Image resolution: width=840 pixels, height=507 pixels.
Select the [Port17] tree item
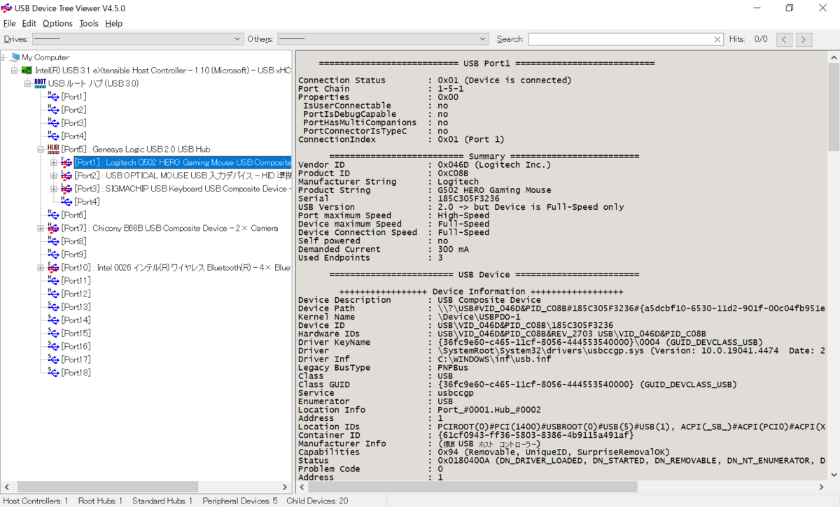tap(76, 359)
